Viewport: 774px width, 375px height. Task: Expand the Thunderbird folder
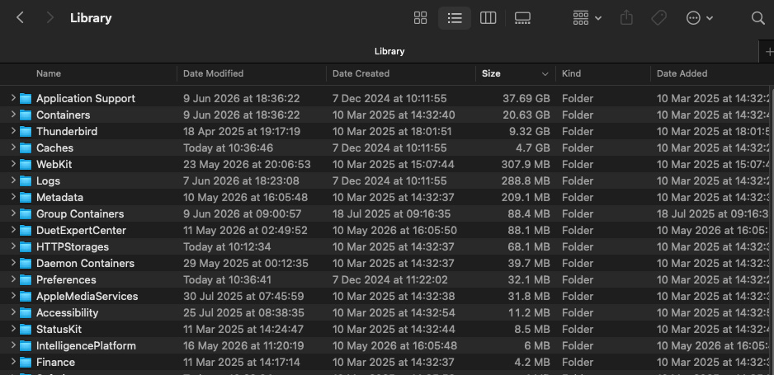[x=13, y=132]
